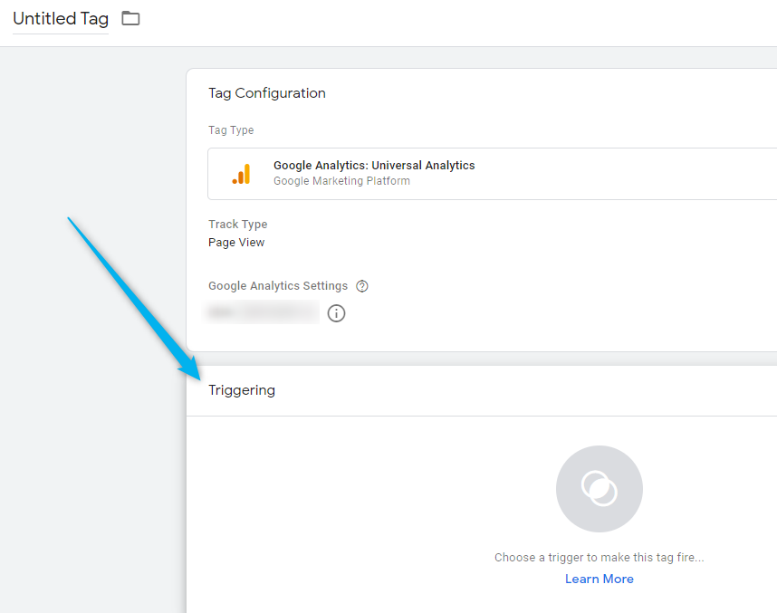
Task: Click the Track Type label
Action: [x=238, y=225]
